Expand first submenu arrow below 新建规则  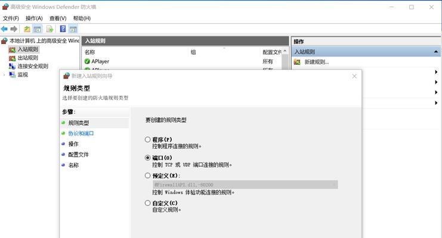(436, 72)
